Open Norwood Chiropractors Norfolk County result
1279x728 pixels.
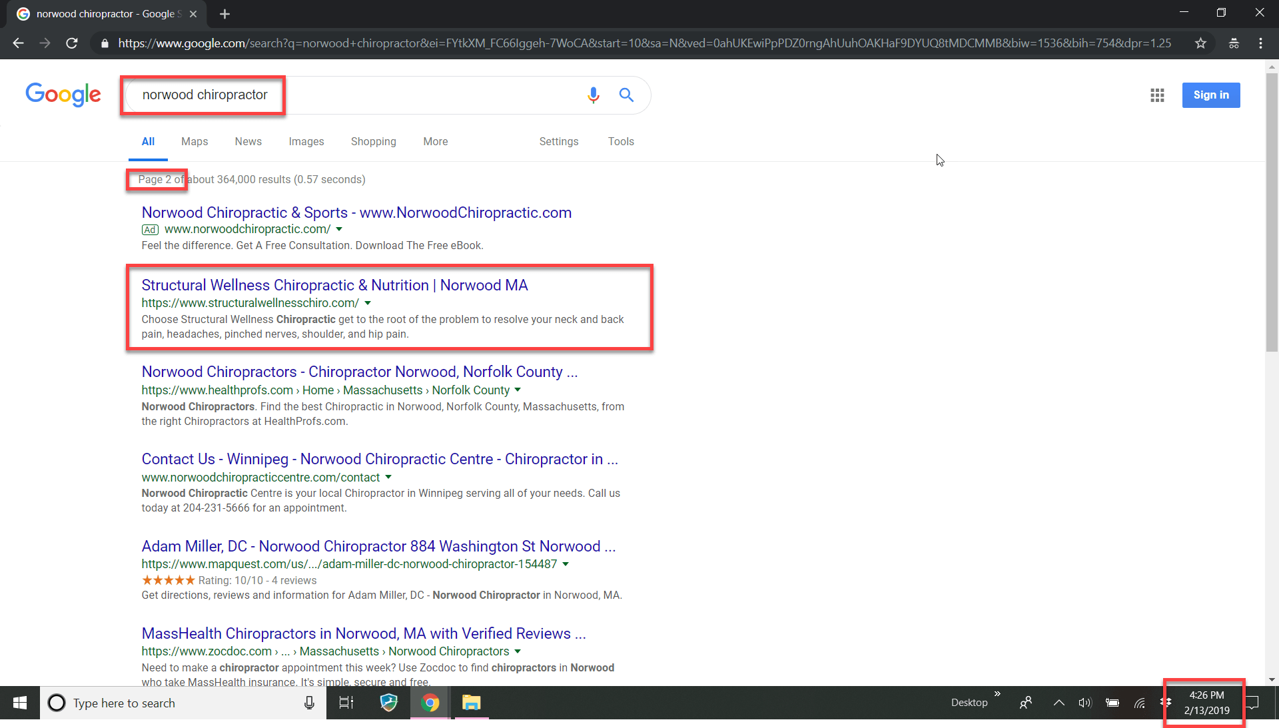(360, 372)
